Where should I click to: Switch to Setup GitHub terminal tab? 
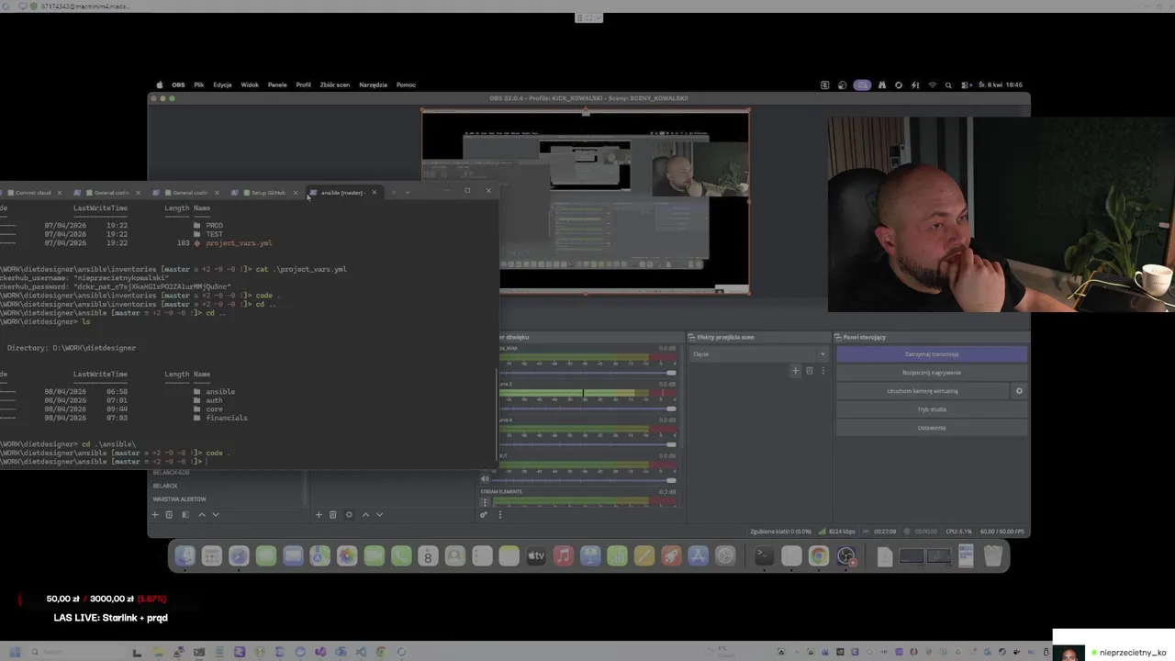coord(264,193)
